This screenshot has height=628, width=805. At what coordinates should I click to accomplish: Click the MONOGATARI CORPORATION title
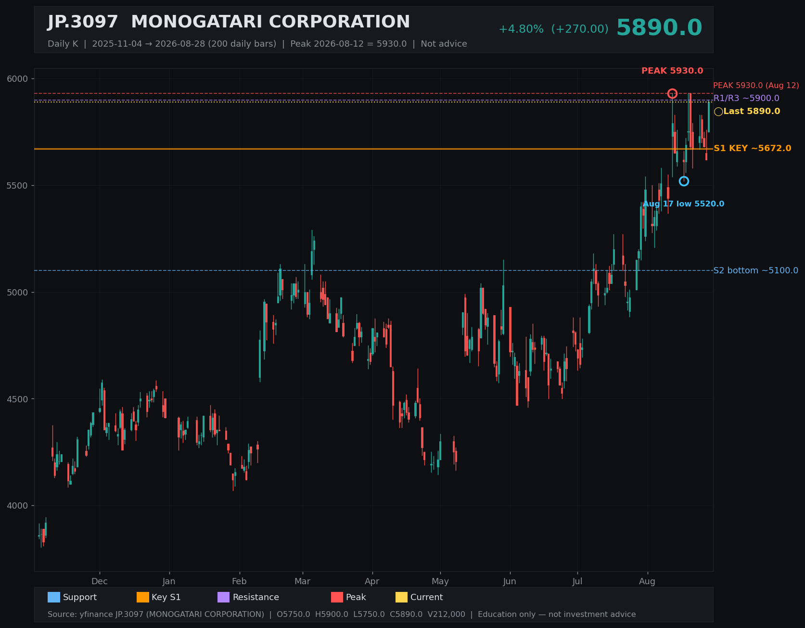(x=270, y=22)
